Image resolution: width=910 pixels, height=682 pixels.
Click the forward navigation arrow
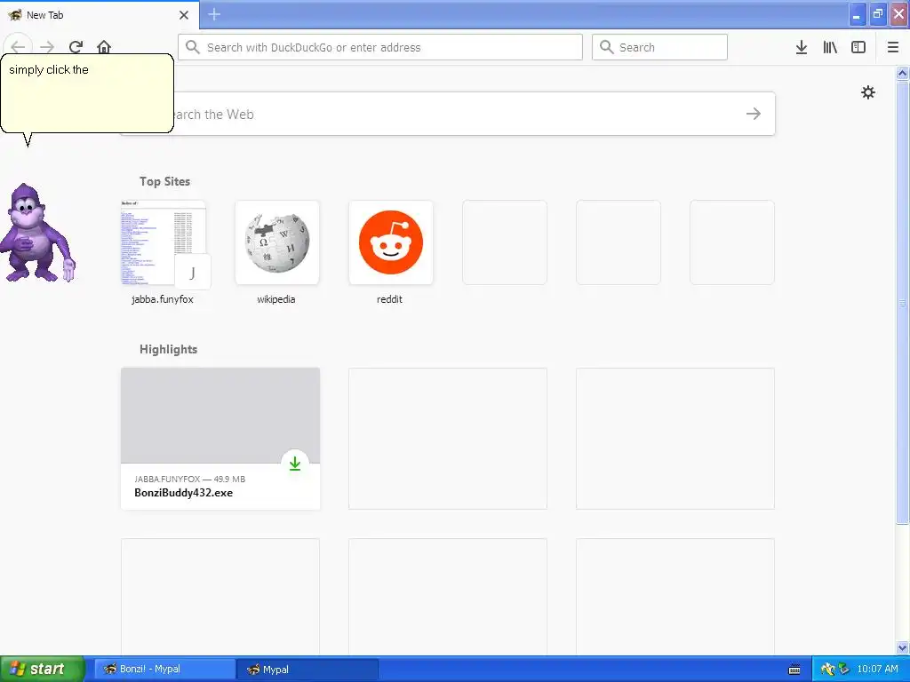click(47, 47)
